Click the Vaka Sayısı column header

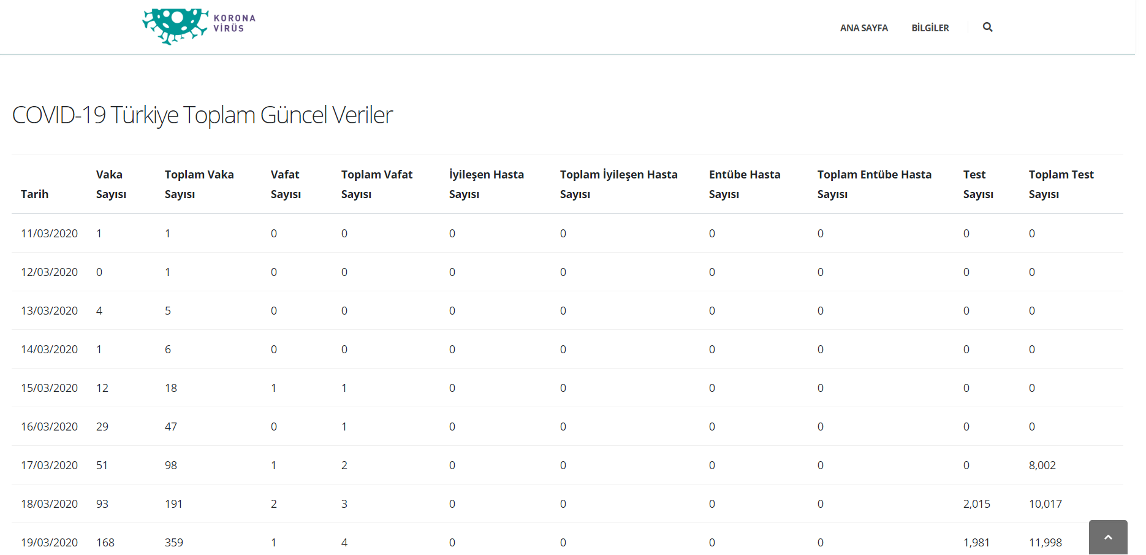[x=111, y=184]
